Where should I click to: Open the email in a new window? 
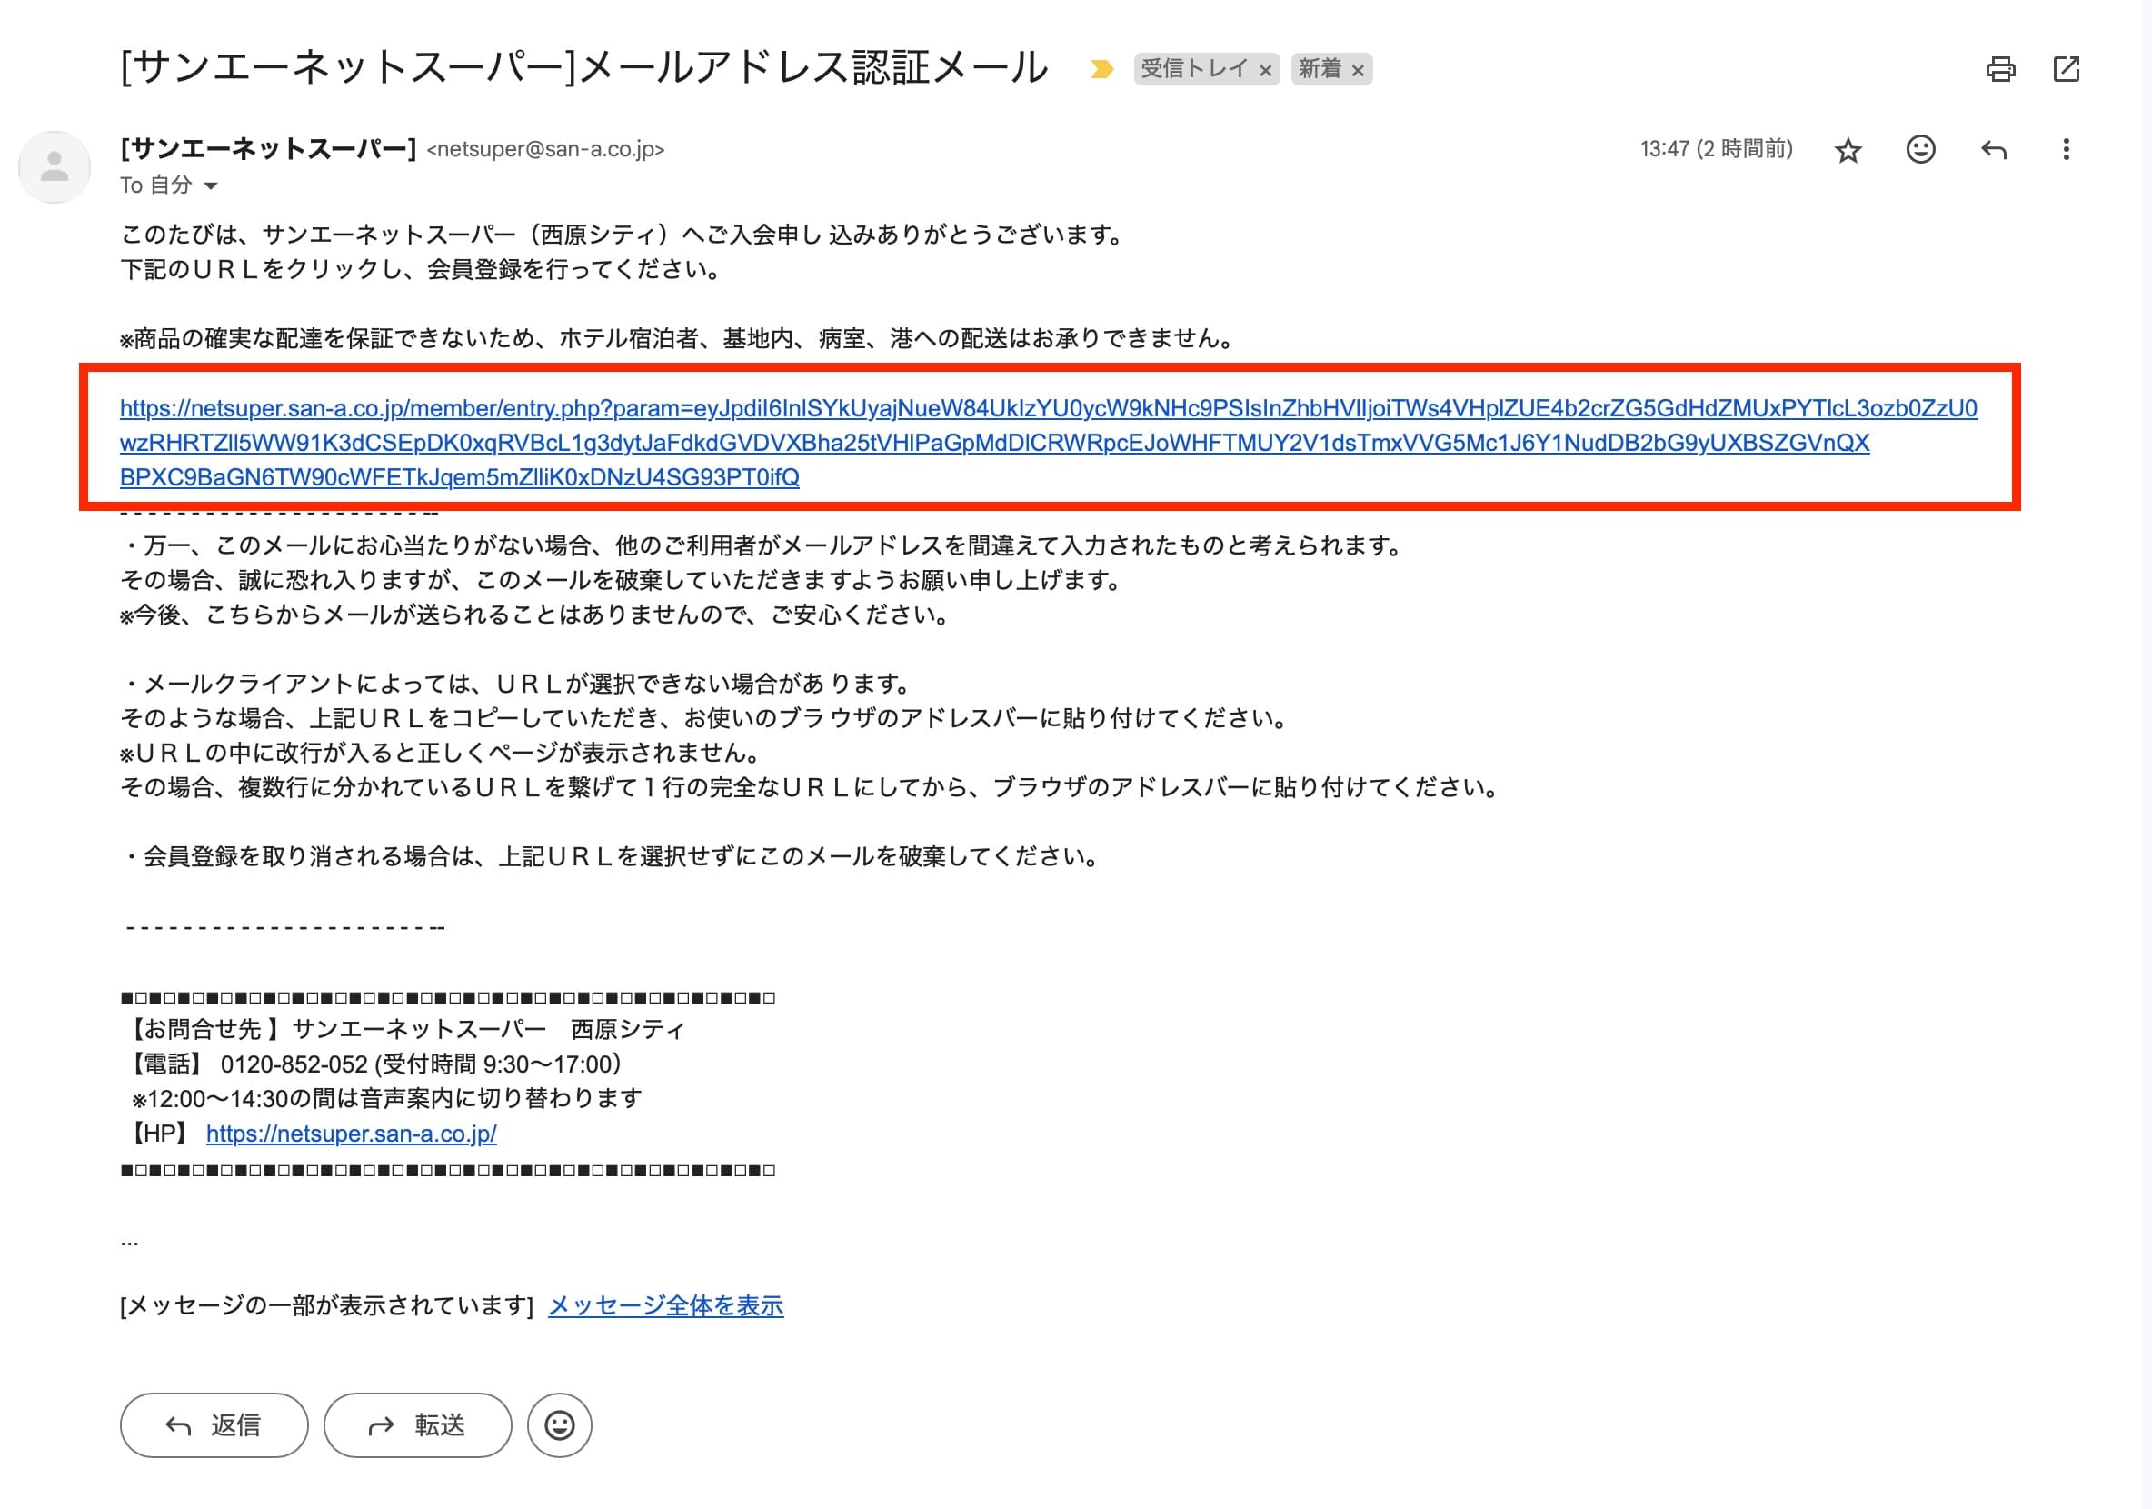click(x=2066, y=68)
